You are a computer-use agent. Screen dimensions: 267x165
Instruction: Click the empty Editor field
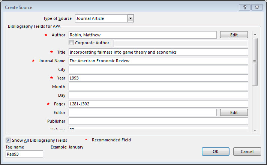click(x=143, y=112)
